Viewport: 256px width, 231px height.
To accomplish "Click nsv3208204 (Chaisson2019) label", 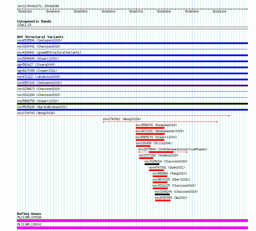I will [x=176, y=192].
